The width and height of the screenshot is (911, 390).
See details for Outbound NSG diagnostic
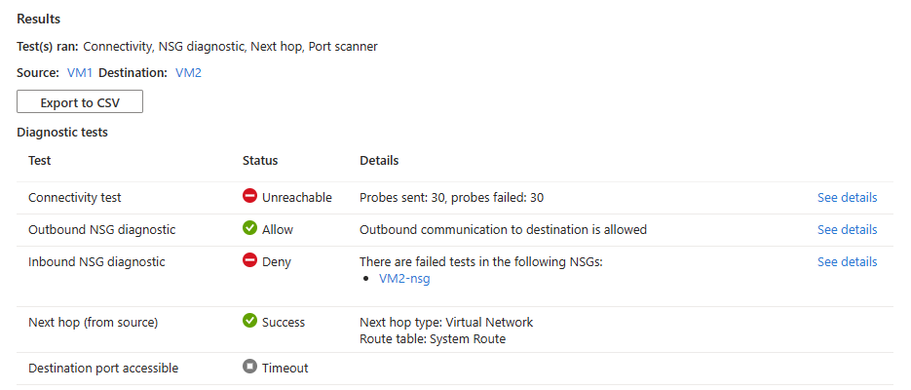click(847, 229)
